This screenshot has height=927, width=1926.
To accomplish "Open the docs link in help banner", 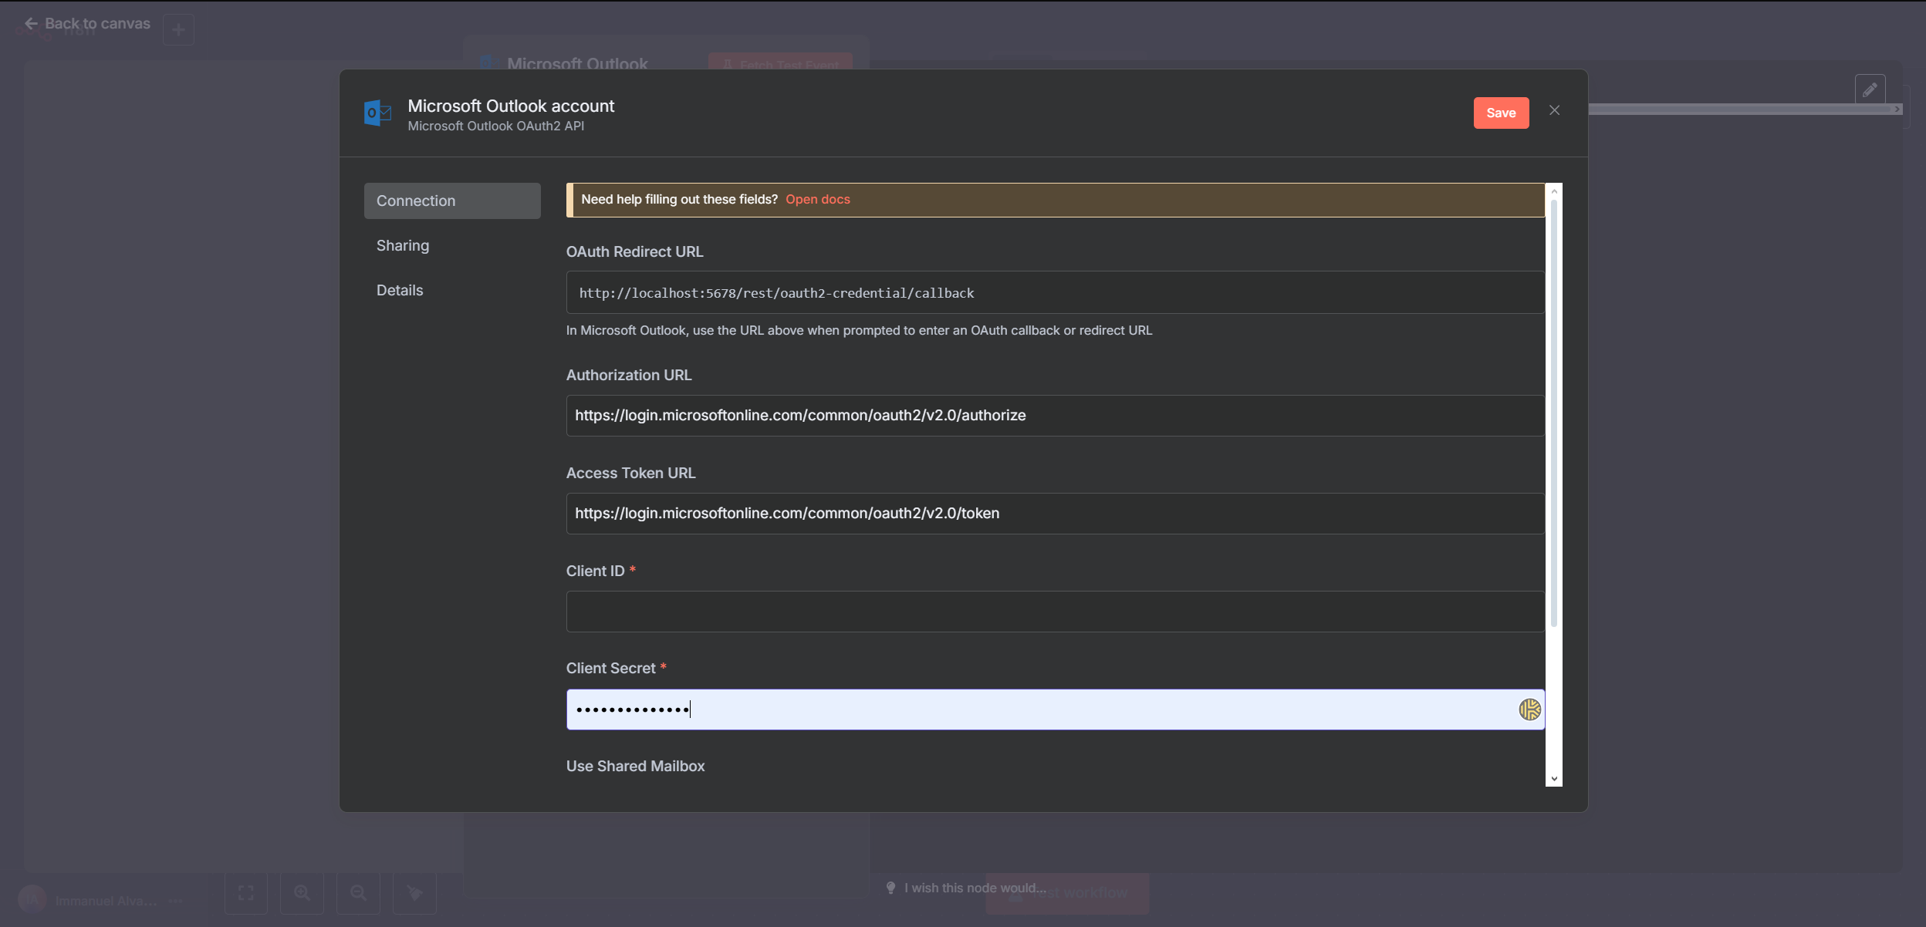I will [x=817, y=200].
